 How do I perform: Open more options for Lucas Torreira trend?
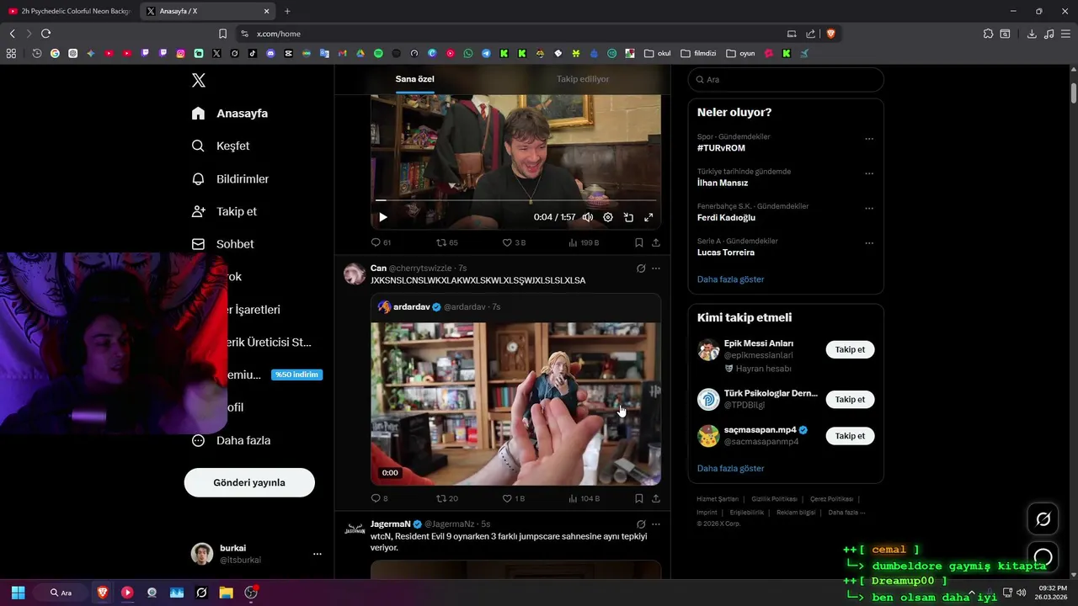pos(869,243)
